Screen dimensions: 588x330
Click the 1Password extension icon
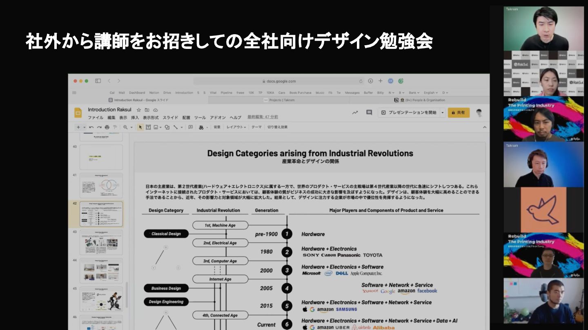point(390,81)
